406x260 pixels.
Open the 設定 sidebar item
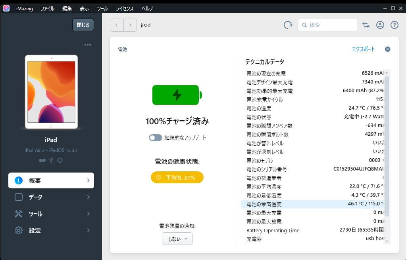(x=51, y=230)
